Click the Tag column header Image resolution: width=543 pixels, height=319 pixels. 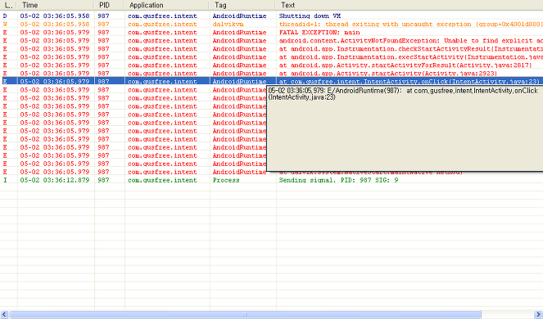click(x=242, y=5)
